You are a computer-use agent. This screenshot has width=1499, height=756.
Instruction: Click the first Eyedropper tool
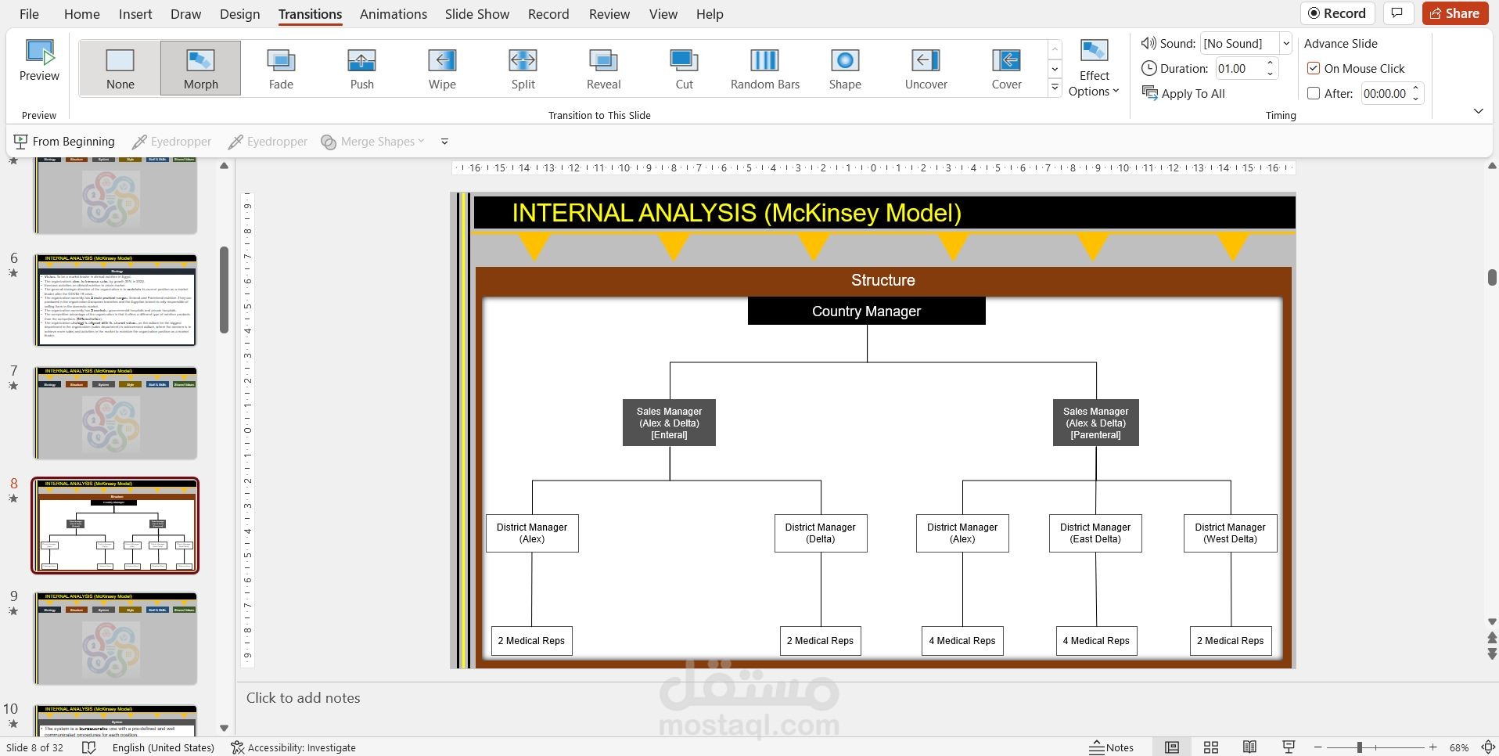[171, 142]
